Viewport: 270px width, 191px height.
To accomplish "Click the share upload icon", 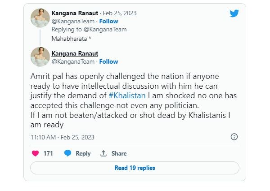I will pyautogui.click(x=103, y=153).
